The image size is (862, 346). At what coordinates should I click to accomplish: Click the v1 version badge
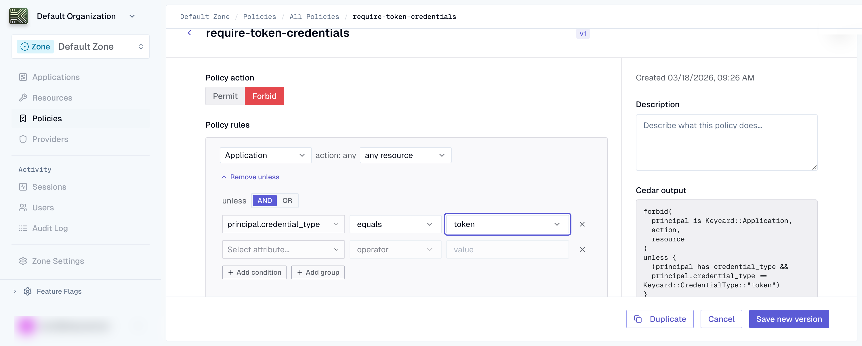coord(583,33)
